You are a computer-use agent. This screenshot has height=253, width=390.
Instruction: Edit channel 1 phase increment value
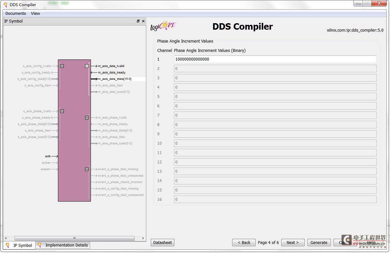pos(275,59)
